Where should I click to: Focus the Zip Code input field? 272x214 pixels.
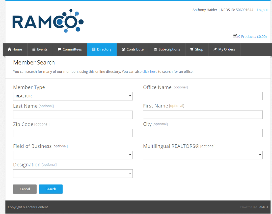pyautogui.click(x=73, y=133)
